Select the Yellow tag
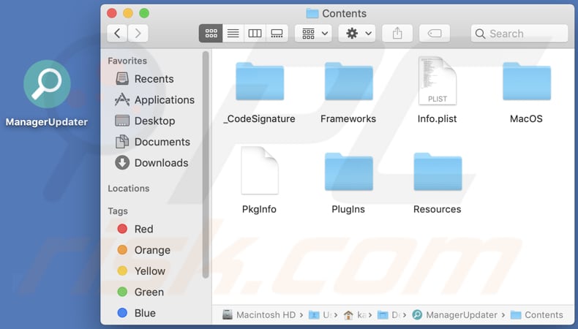 [140, 271]
